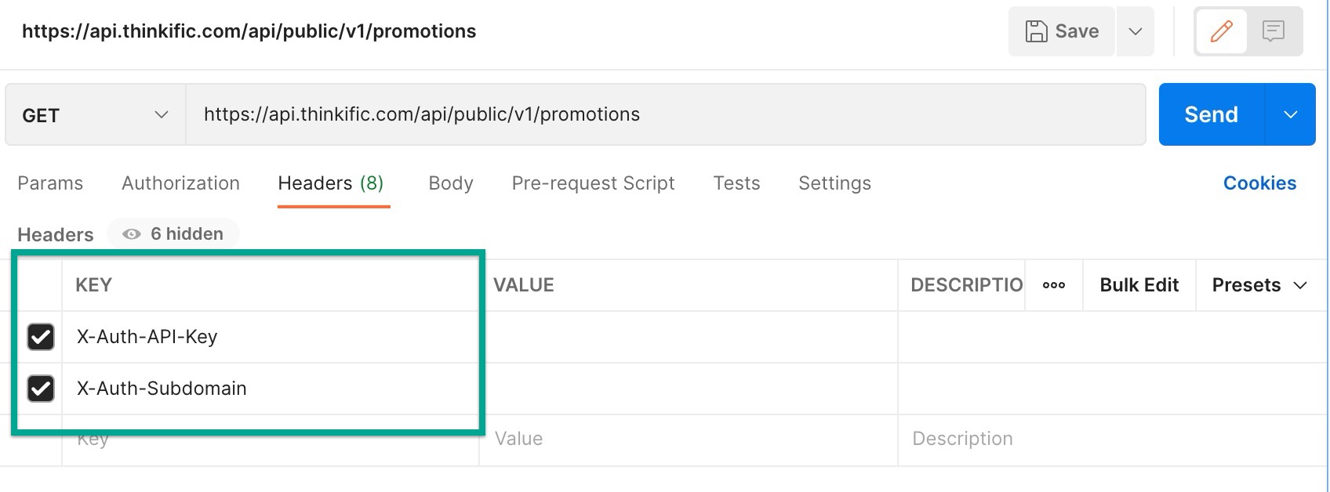Switch to the Authorization tab
The width and height of the screenshot is (1330, 492).
pyautogui.click(x=180, y=183)
